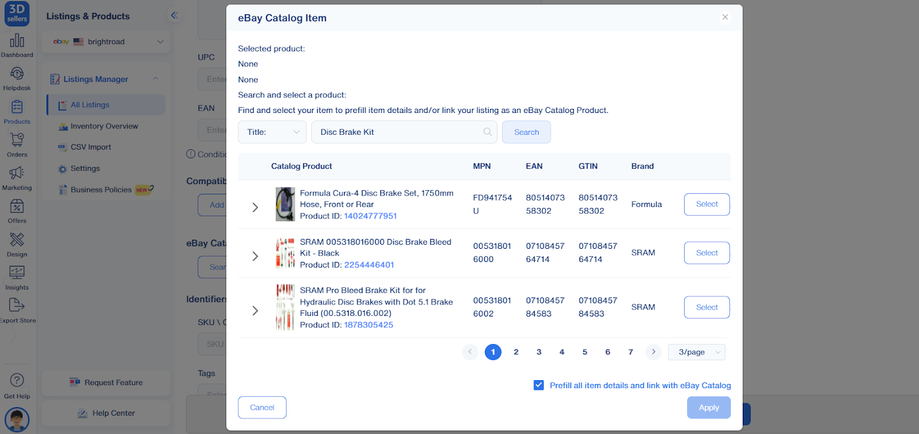Click the Disc Brake Kit search field

click(x=404, y=132)
